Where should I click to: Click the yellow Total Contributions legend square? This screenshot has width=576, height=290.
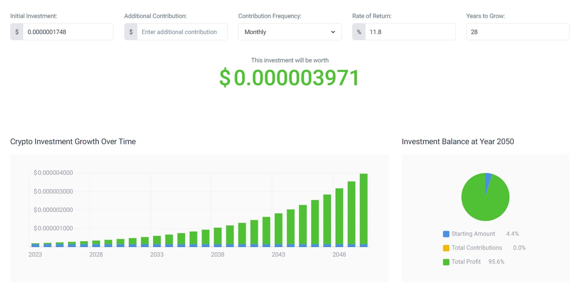click(x=446, y=247)
